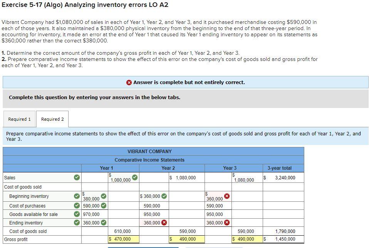Image resolution: width=369 pixels, height=248 pixels.
Task: Click the green check beside the Ending inventory label
Action: [77, 223]
